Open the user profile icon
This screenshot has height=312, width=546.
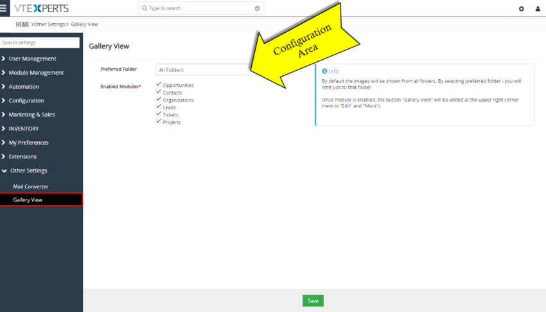coord(538,9)
